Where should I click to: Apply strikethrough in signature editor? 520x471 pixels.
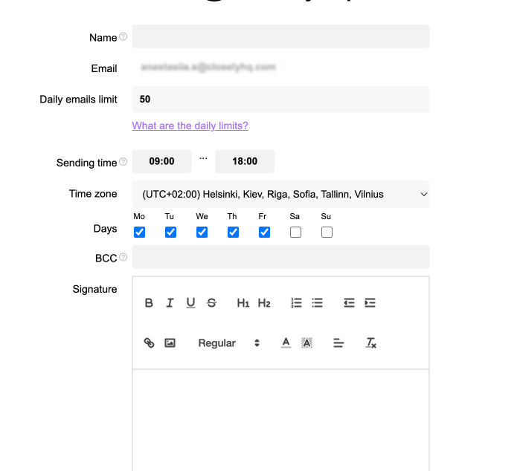tap(211, 303)
